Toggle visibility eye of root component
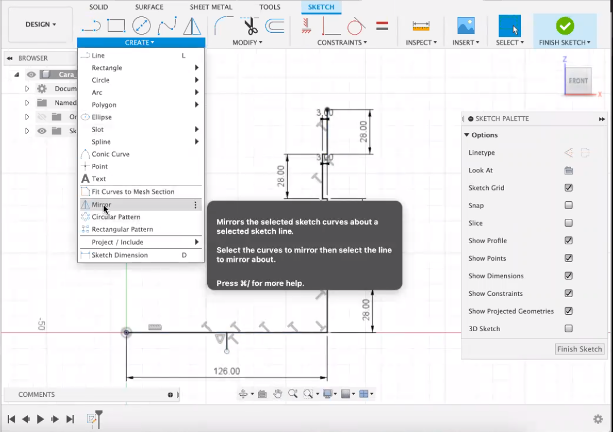Viewport: 613px width, 432px height. pos(31,74)
